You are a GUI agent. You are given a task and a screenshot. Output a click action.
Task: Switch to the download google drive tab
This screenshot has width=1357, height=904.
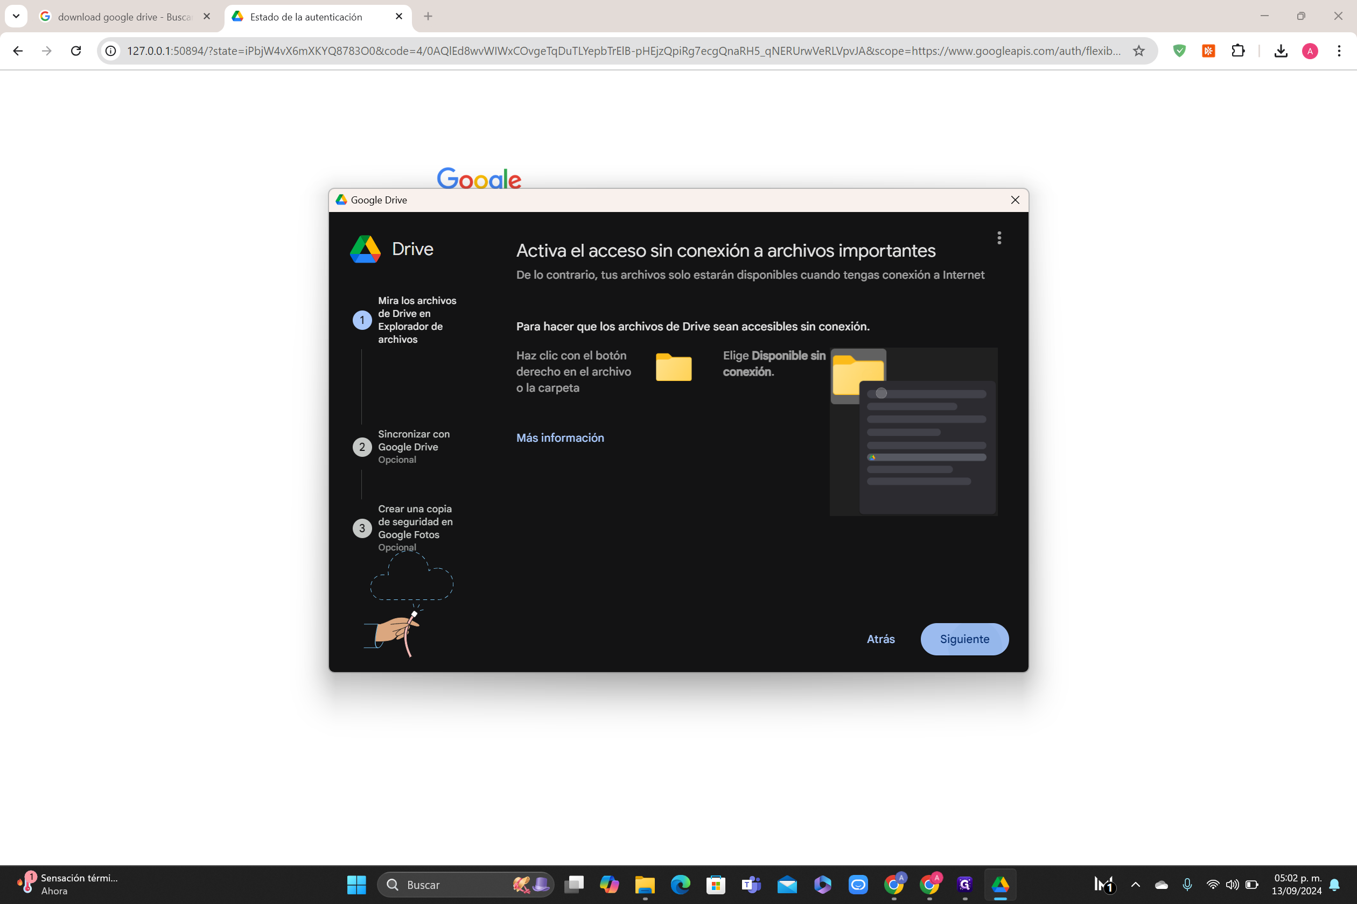[125, 17]
